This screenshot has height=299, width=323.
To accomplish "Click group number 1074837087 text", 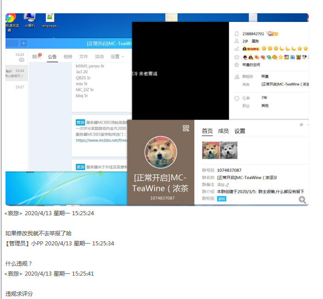I will pyautogui.click(x=229, y=170).
